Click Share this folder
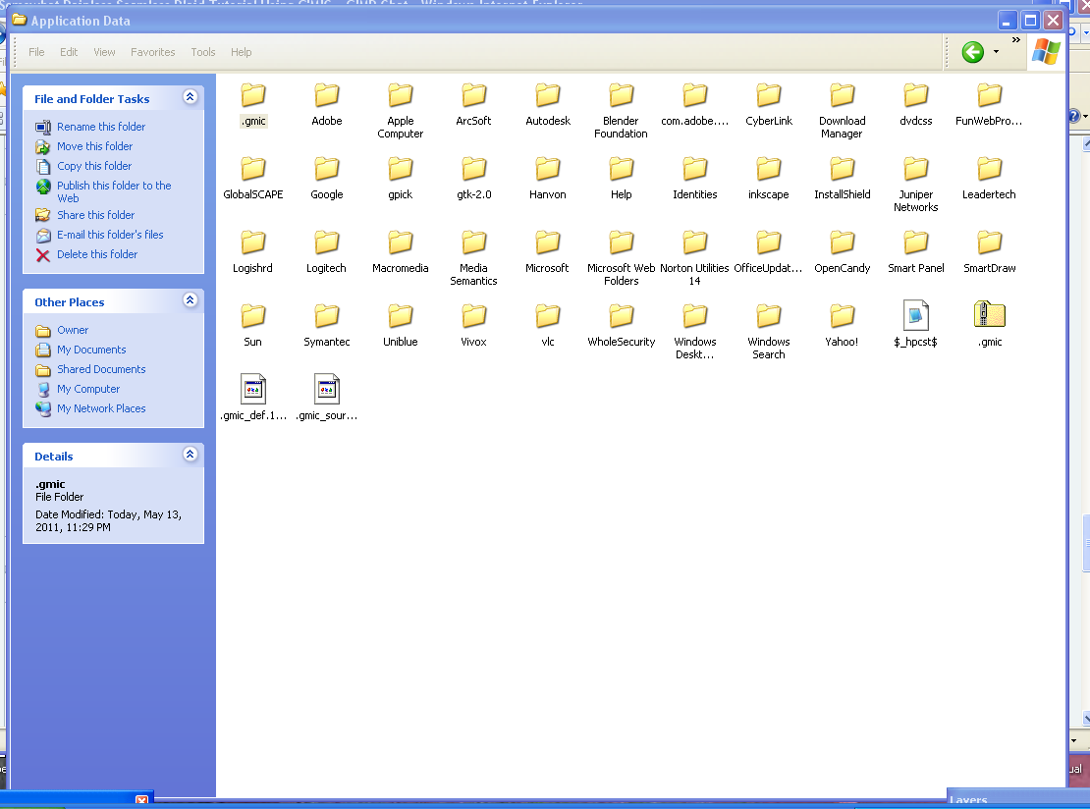 (x=96, y=215)
